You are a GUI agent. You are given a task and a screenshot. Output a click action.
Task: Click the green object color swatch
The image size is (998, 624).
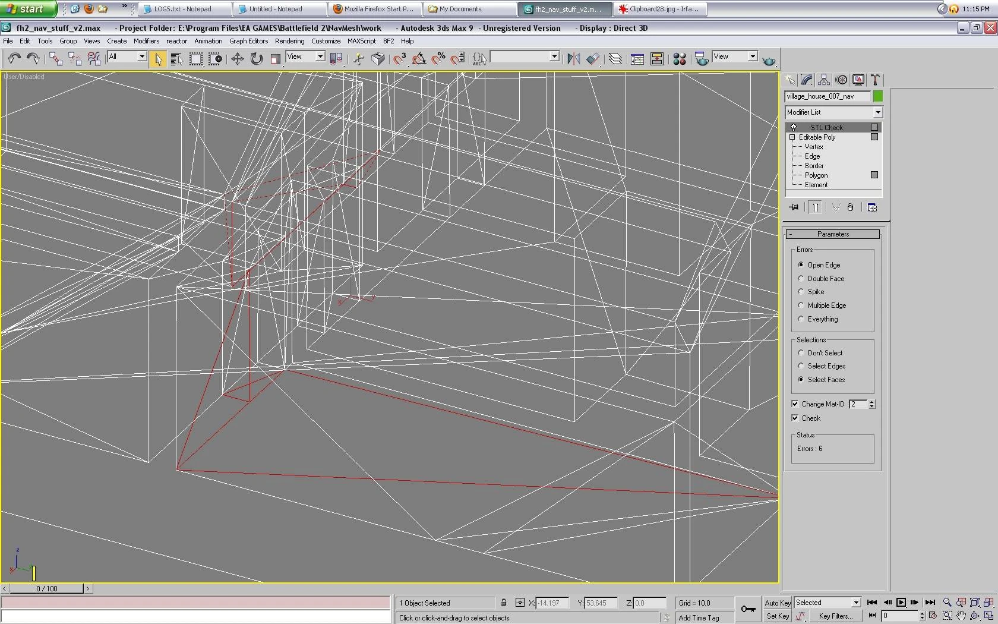coord(878,96)
